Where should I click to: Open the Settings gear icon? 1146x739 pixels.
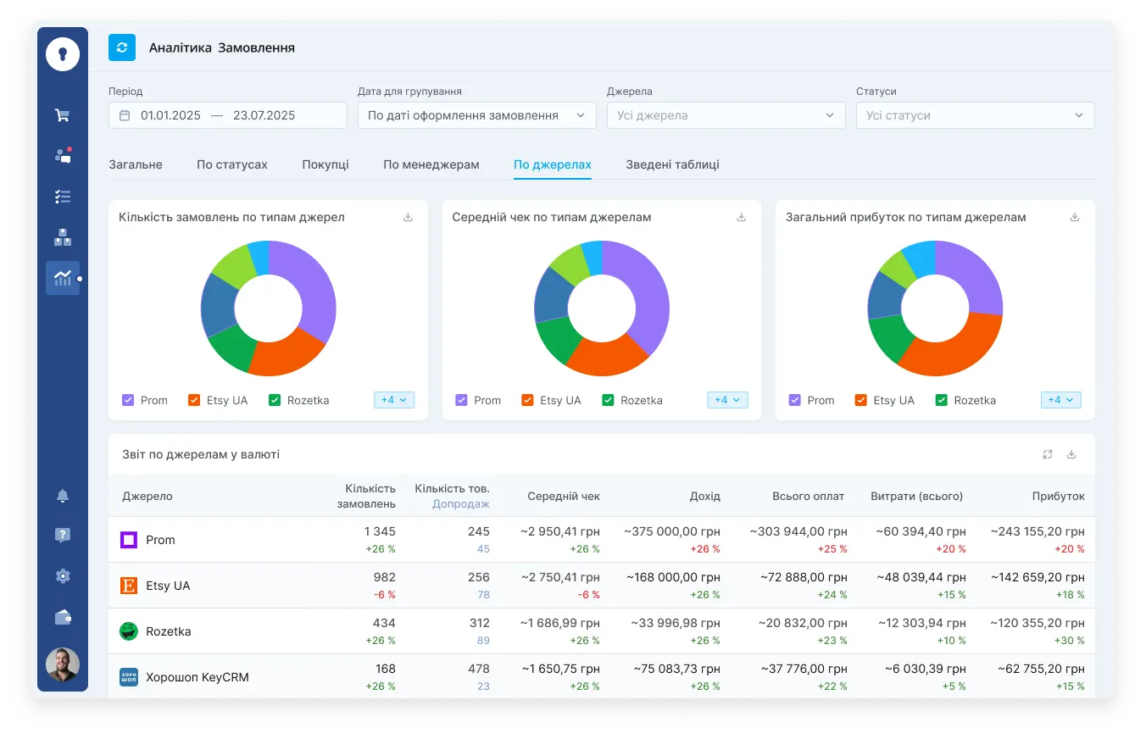pos(62,575)
